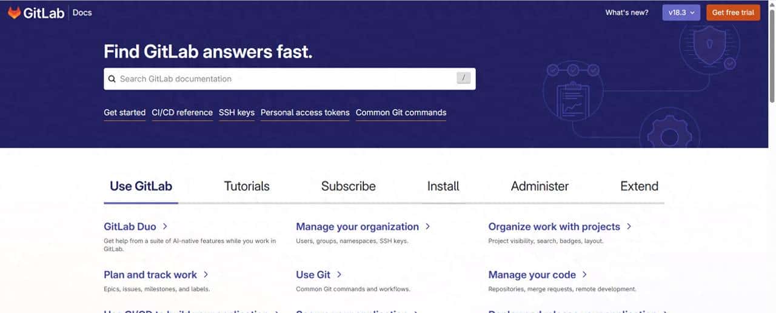
Task: Click the arrow next to Manage your code
Action: (x=584, y=275)
